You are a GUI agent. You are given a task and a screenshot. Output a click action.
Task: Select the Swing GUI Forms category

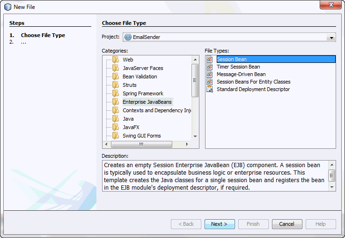tap(142, 136)
